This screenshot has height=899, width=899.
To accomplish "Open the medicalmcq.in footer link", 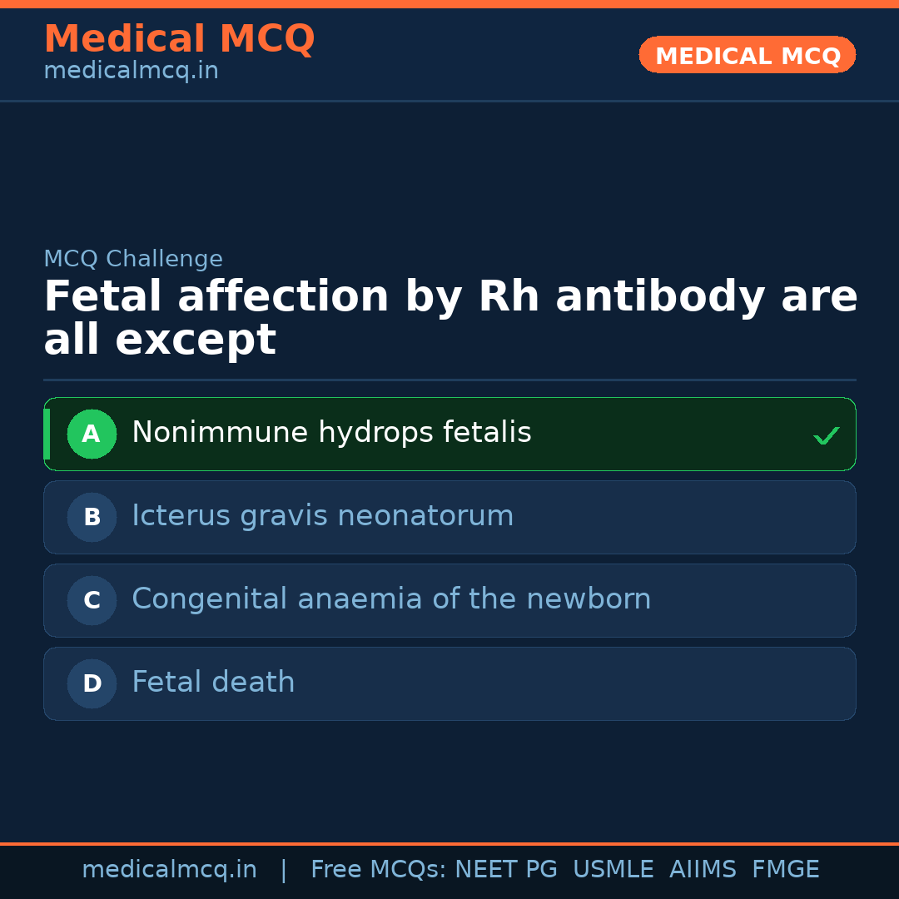I will [169, 870].
